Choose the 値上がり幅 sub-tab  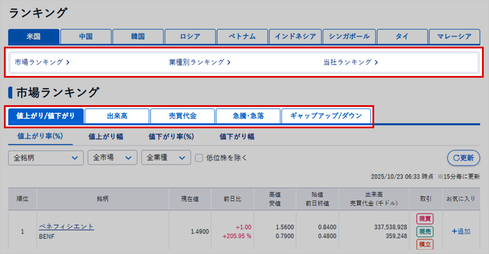pos(106,137)
